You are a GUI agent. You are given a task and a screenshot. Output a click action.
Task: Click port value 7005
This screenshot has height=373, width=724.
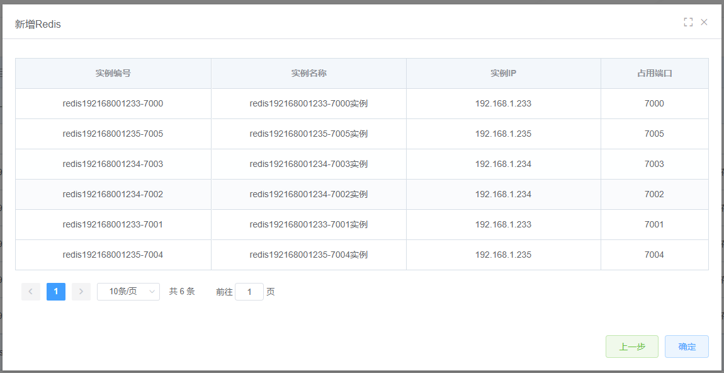pyautogui.click(x=654, y=134)
